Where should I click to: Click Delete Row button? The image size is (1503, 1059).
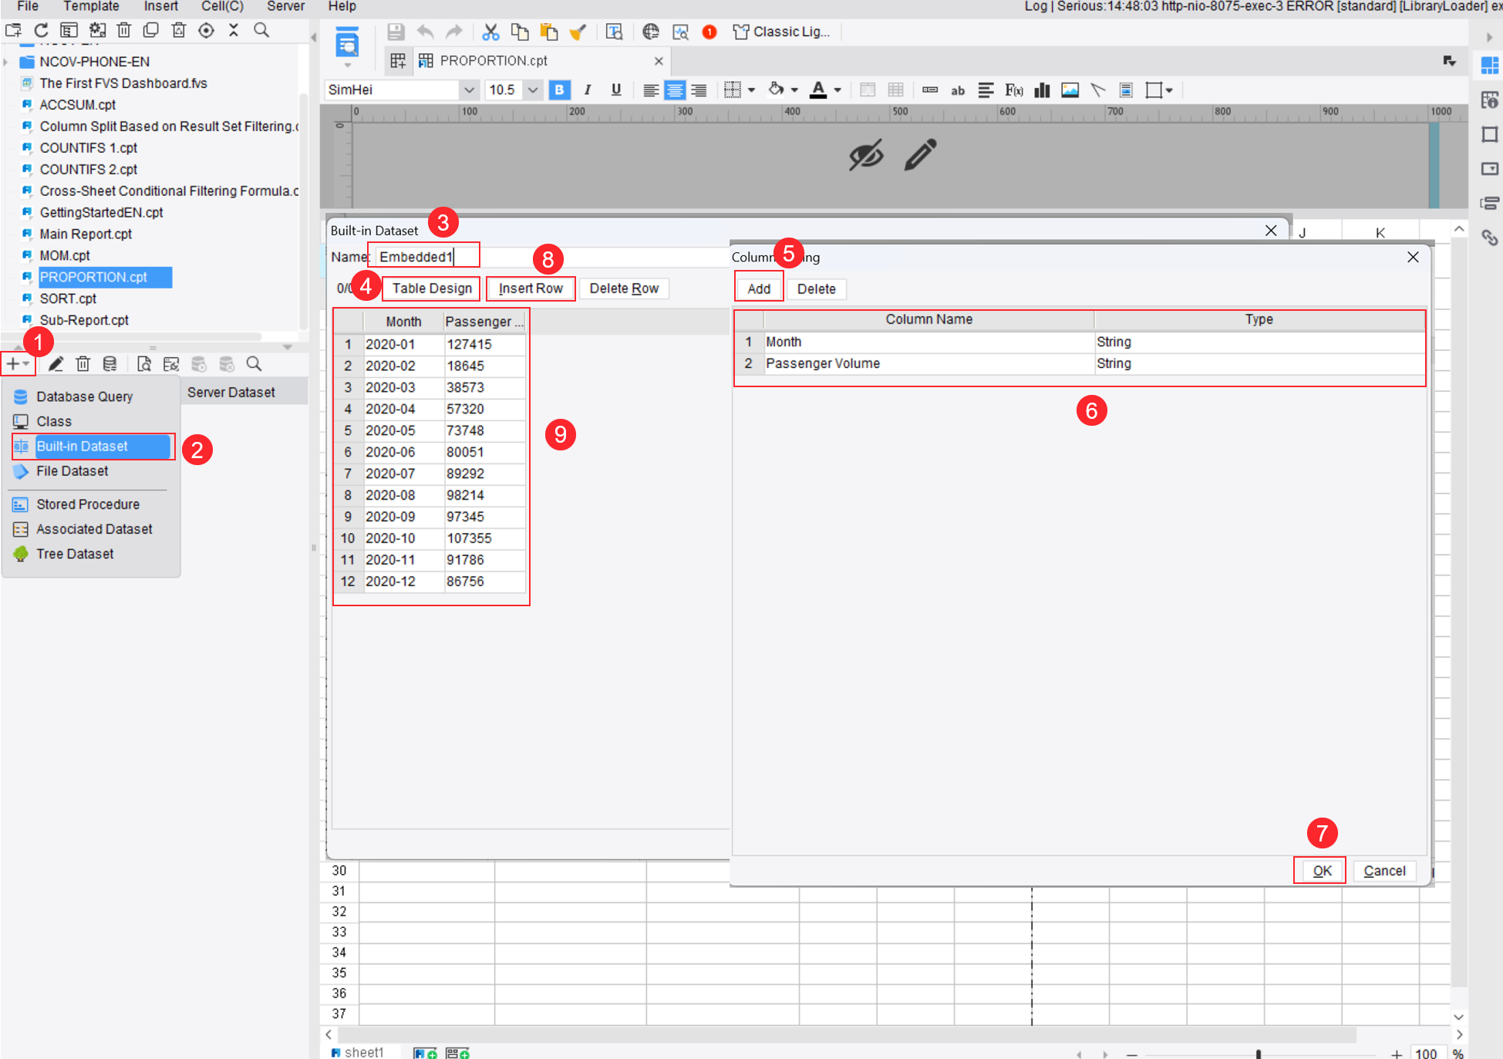point(624,288)
